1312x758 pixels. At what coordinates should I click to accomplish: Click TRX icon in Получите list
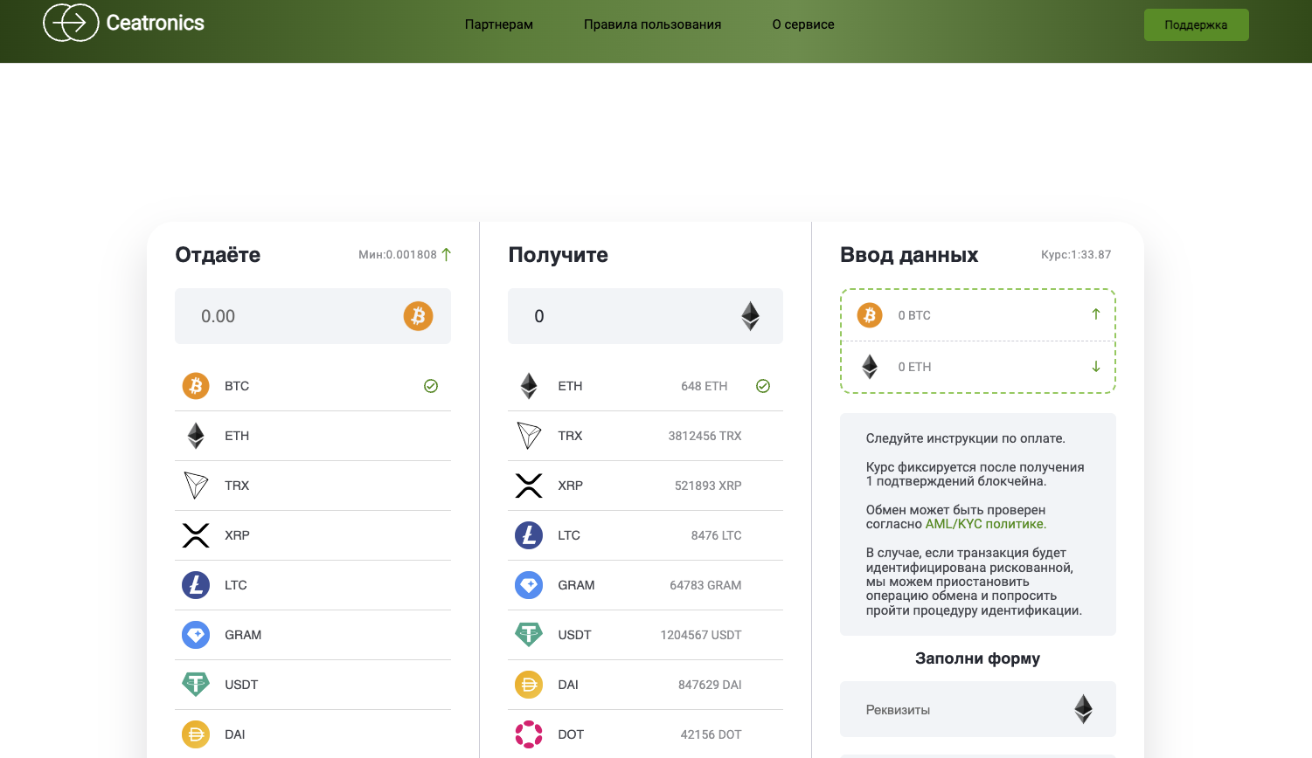click(x=529, y=436)
